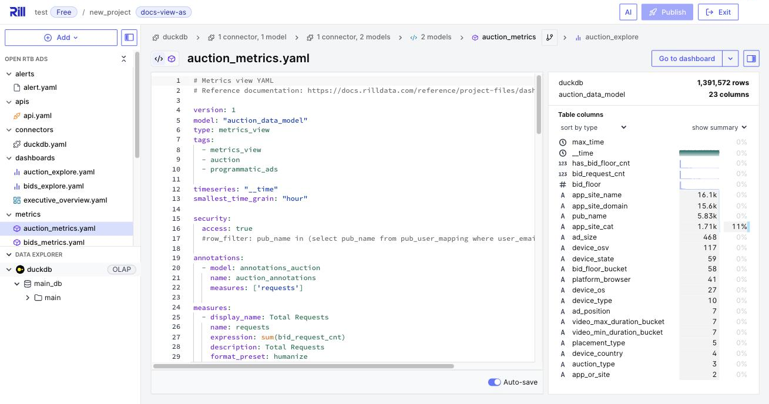769x404 pixels.
Task: Click the duckdb breadcrumb icon
Action: [x=156, y=37]
